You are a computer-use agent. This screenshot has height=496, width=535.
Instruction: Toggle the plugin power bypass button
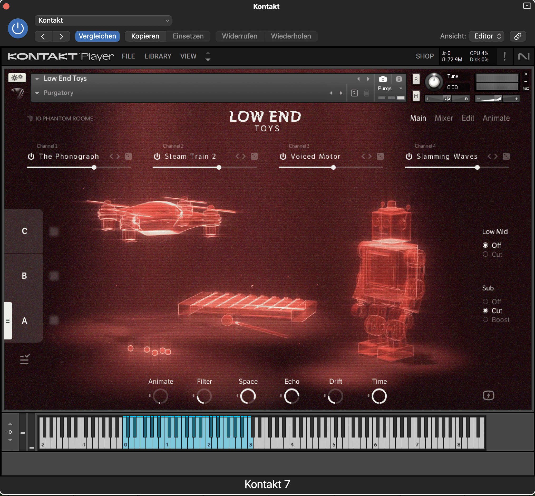click(x=18, y=28)
